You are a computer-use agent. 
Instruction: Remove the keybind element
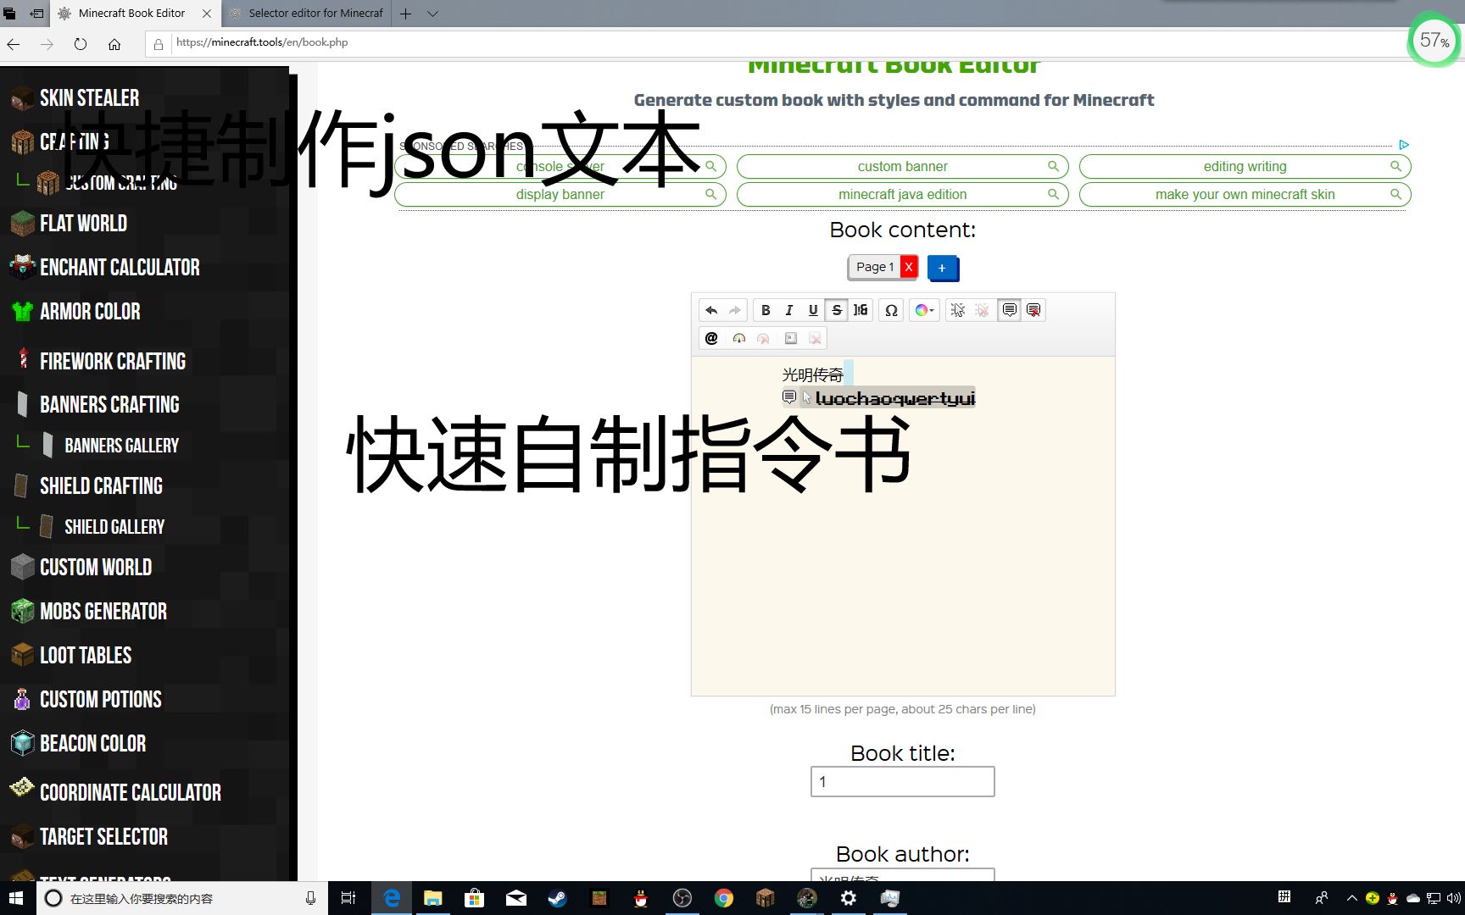click(815, 338)
